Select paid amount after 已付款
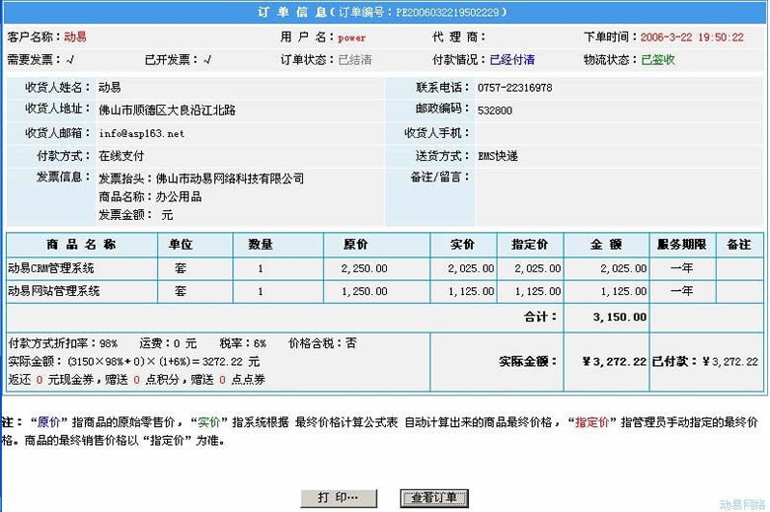This screenshot has width=770, height=512. (x=731, y=362)
